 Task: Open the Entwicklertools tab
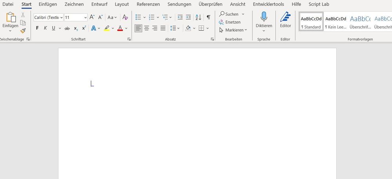tap(268, 4)
